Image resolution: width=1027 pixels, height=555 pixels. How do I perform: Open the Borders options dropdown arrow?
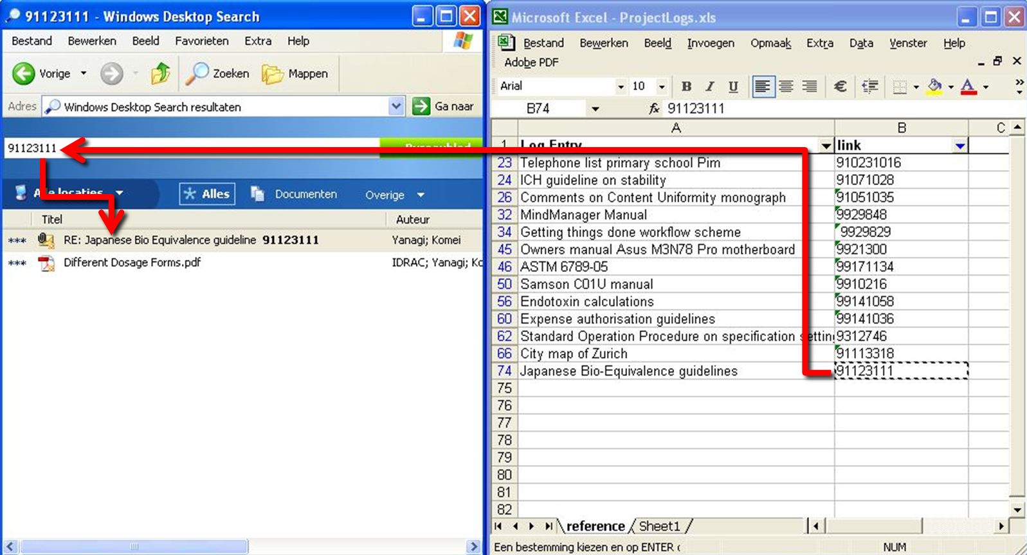(916, 87)
